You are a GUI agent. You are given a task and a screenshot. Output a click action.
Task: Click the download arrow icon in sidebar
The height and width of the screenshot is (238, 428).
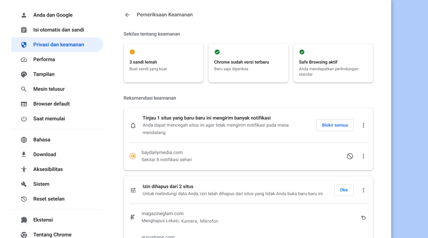click(x=24, y=154)
